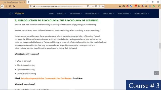Open the account avatar toolbar icon
Screen dimensions: 161x90
[x=146, y=6]
